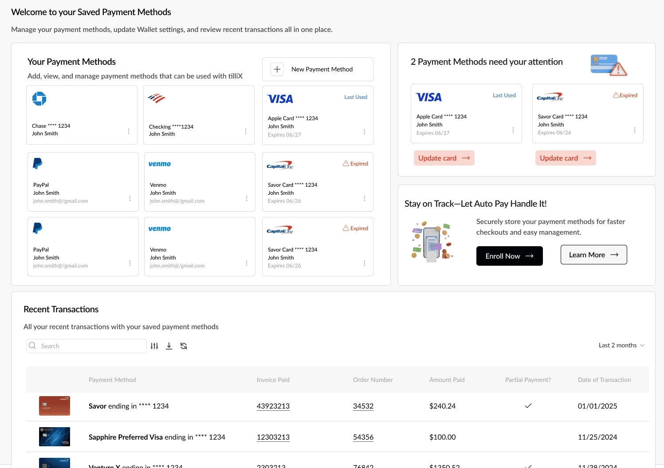
Task: Click the Invoice Paid column header
Action: click(x=273, y=380)
